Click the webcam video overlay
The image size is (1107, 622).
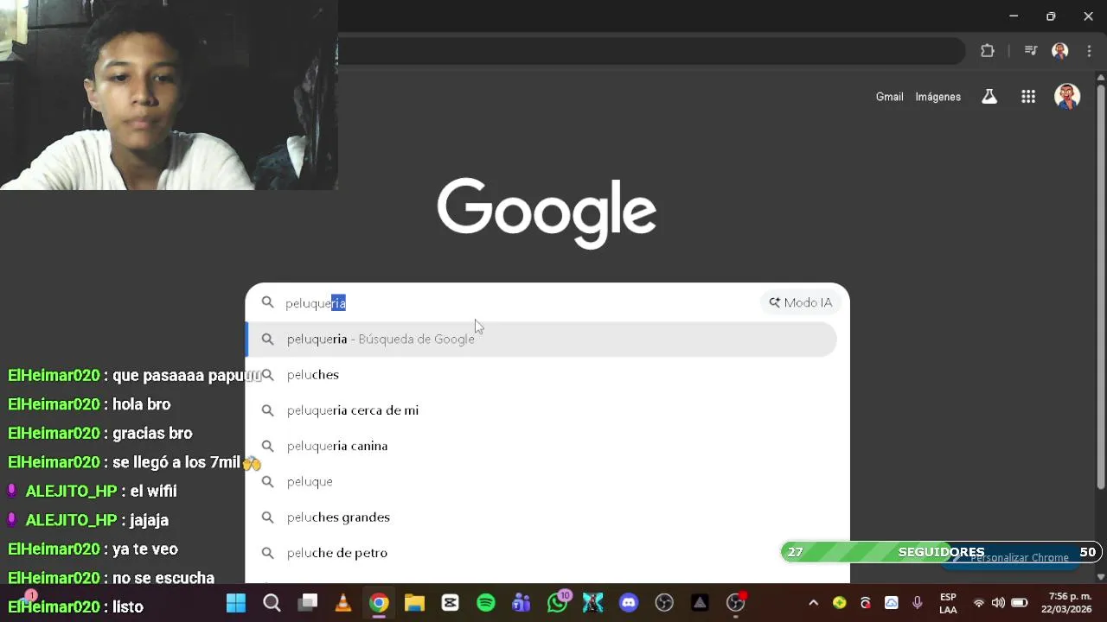(x=169, y=95)
